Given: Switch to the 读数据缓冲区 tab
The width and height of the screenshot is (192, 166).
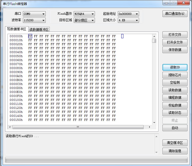Looking at the screenshot, I should click(39, 29).
